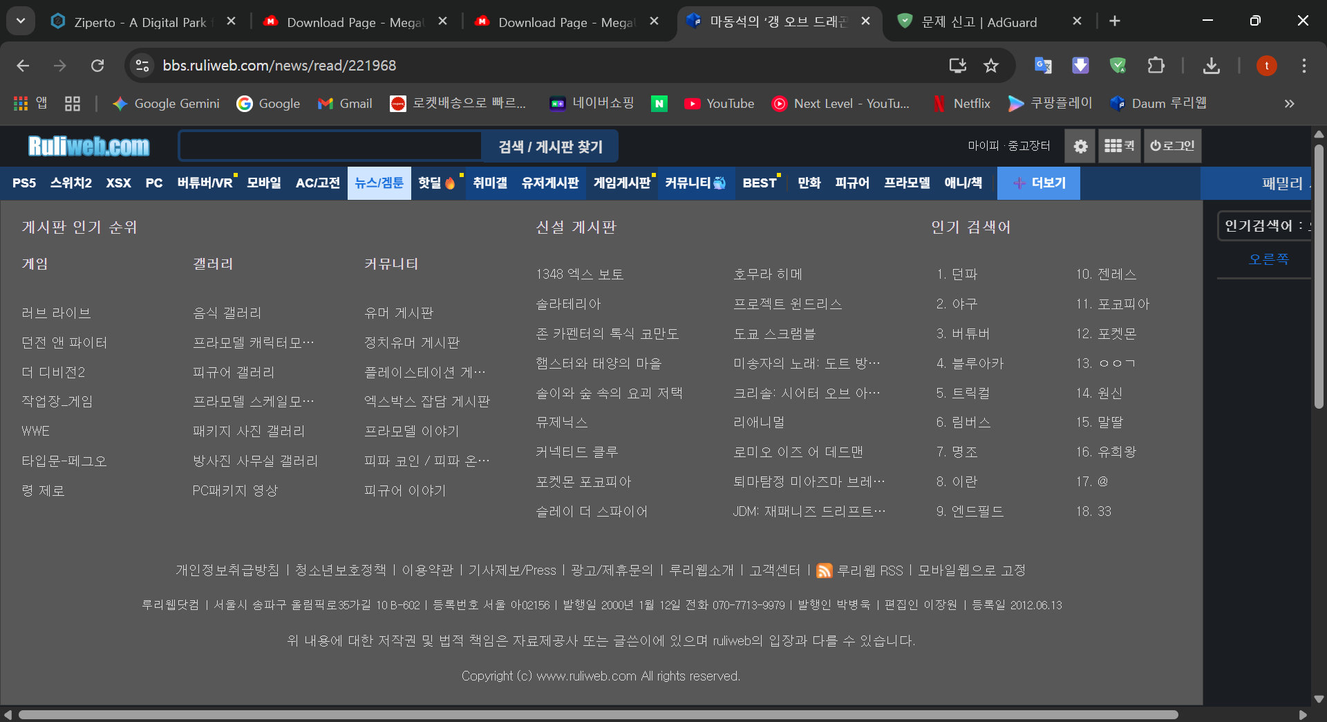Click the horizontal scrollbar thumb

[x=599, y=715]
